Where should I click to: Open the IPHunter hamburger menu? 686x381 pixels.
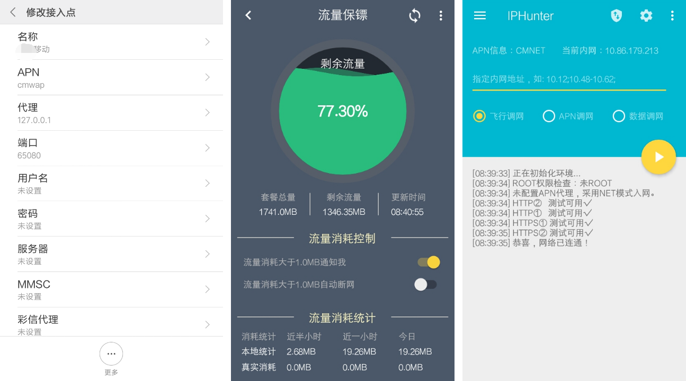point(480,15)
